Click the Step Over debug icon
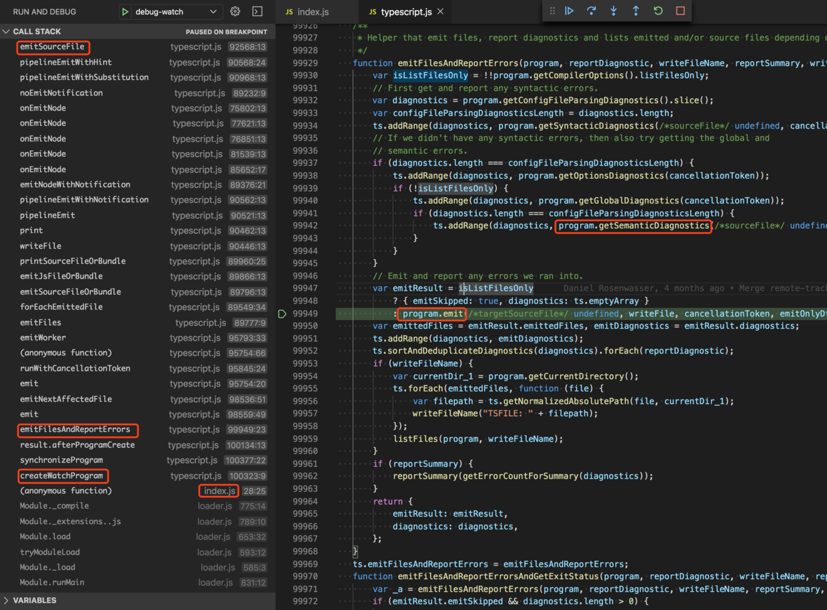This screenshot has height=610, width=827. tap(591, 11)
